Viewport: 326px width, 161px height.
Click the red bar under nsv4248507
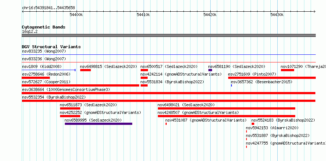pyautogui.click(x=227, y=116)
